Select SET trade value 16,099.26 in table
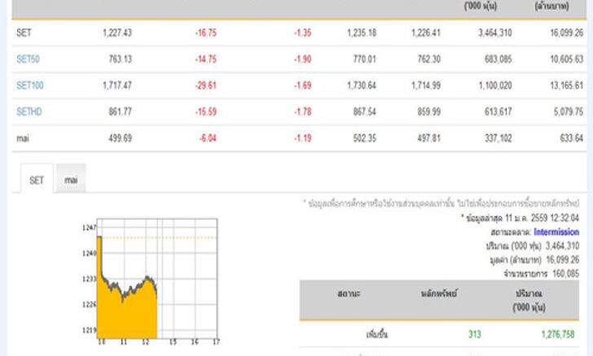Viewport: 593px width, 356px height. coord(567,33)
